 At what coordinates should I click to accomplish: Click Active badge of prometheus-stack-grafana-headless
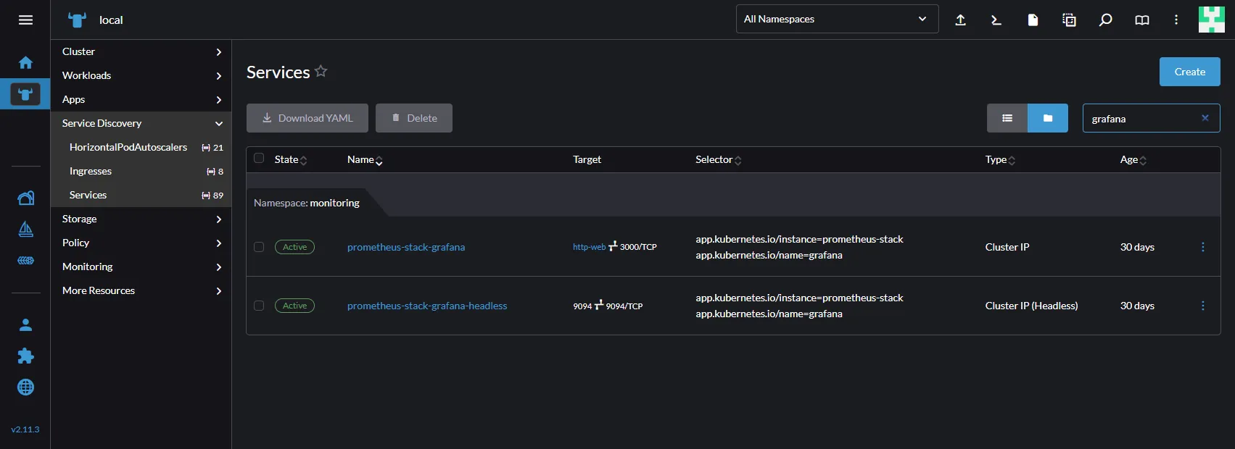tap(294, 306)
